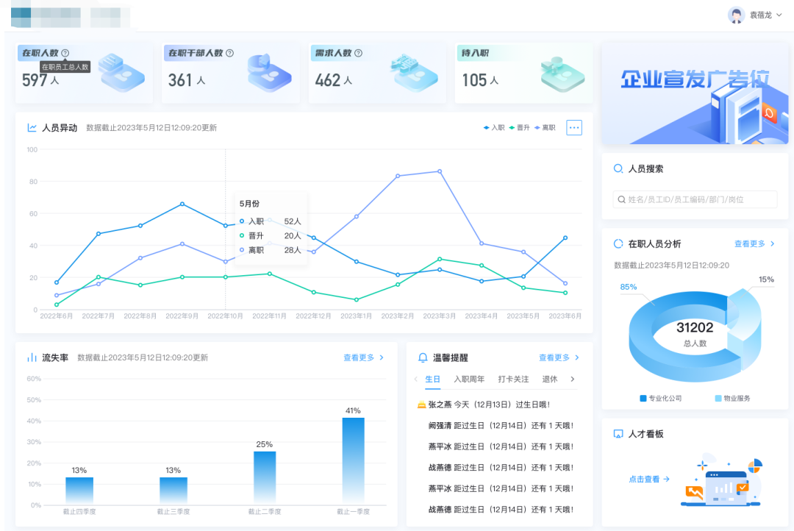Show previous tabs with left chevron
Image resolution: width=794 pixels, height=531 pixels.
tap(415, 379)
